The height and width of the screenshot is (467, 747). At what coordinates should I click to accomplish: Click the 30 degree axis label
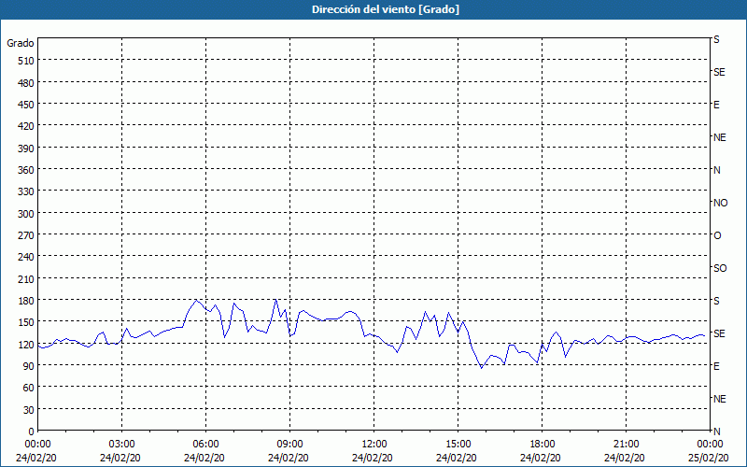[x=29, y=410]
